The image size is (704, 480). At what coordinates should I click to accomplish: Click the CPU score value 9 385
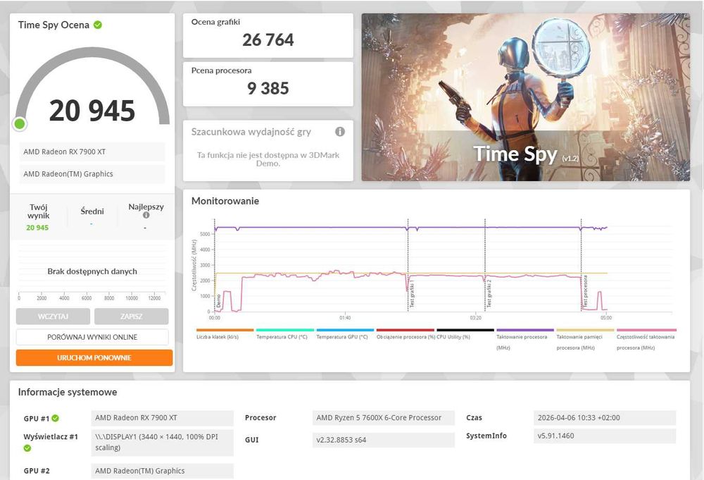point(268,89)
